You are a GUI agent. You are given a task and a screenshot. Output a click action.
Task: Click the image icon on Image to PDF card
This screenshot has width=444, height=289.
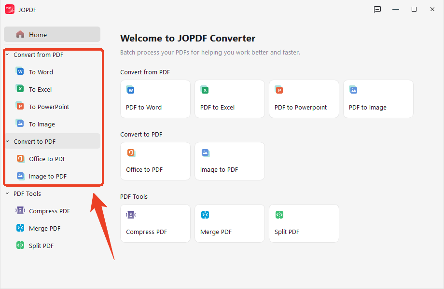pos(205,152)
